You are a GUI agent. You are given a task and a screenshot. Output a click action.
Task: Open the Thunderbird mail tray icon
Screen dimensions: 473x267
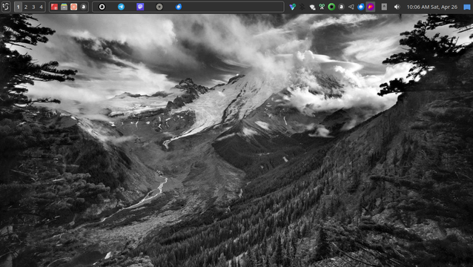tap(361, 7)
